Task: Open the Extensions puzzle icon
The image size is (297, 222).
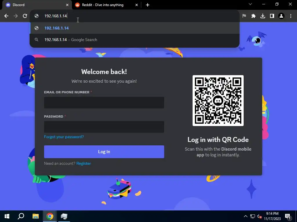Action: (253, 16)
